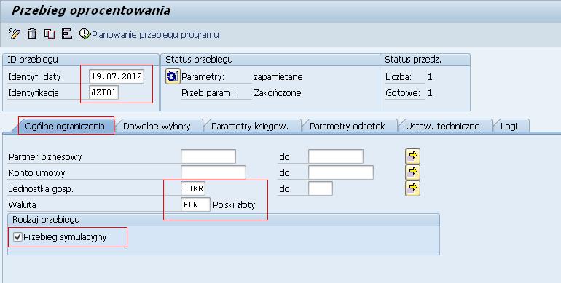Click the Partner biznesowy 'do' field
The image size is (561, 283).
pos(336,156)
